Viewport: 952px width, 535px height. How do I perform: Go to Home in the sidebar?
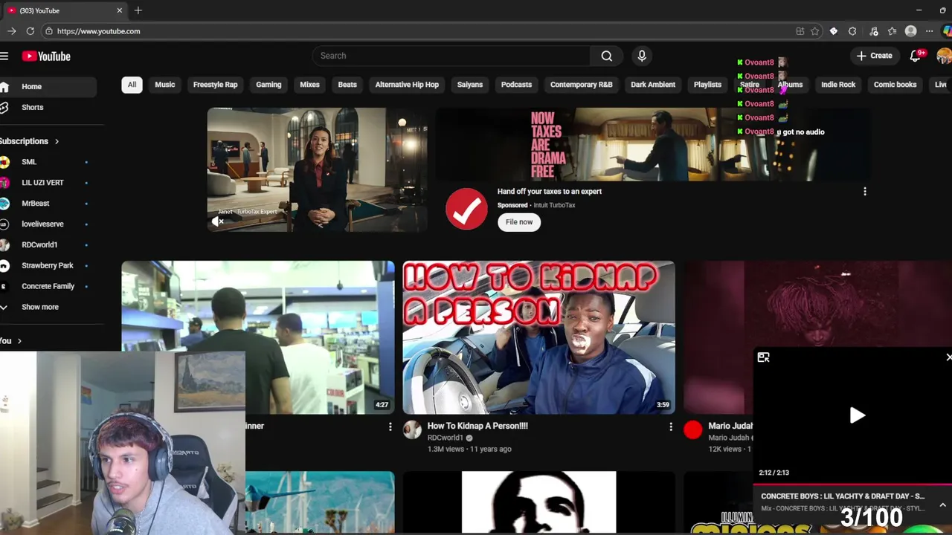pos(48,87)
